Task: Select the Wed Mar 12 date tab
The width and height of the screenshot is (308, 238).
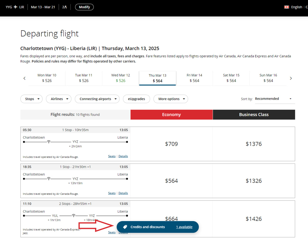Action: pos(121,78)
